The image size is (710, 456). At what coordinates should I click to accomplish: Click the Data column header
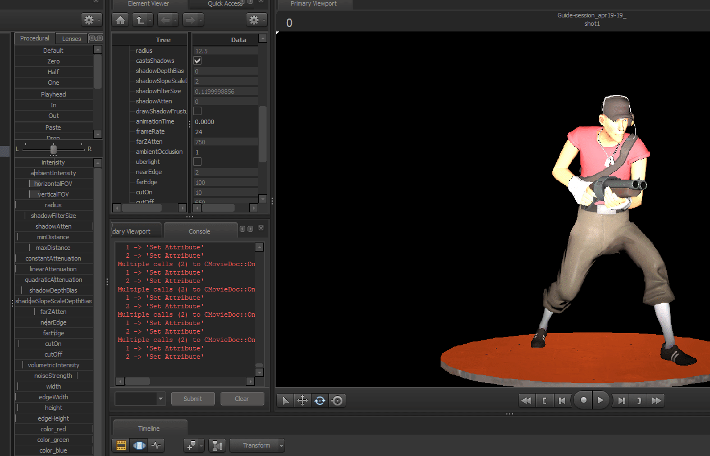(225, 39)
